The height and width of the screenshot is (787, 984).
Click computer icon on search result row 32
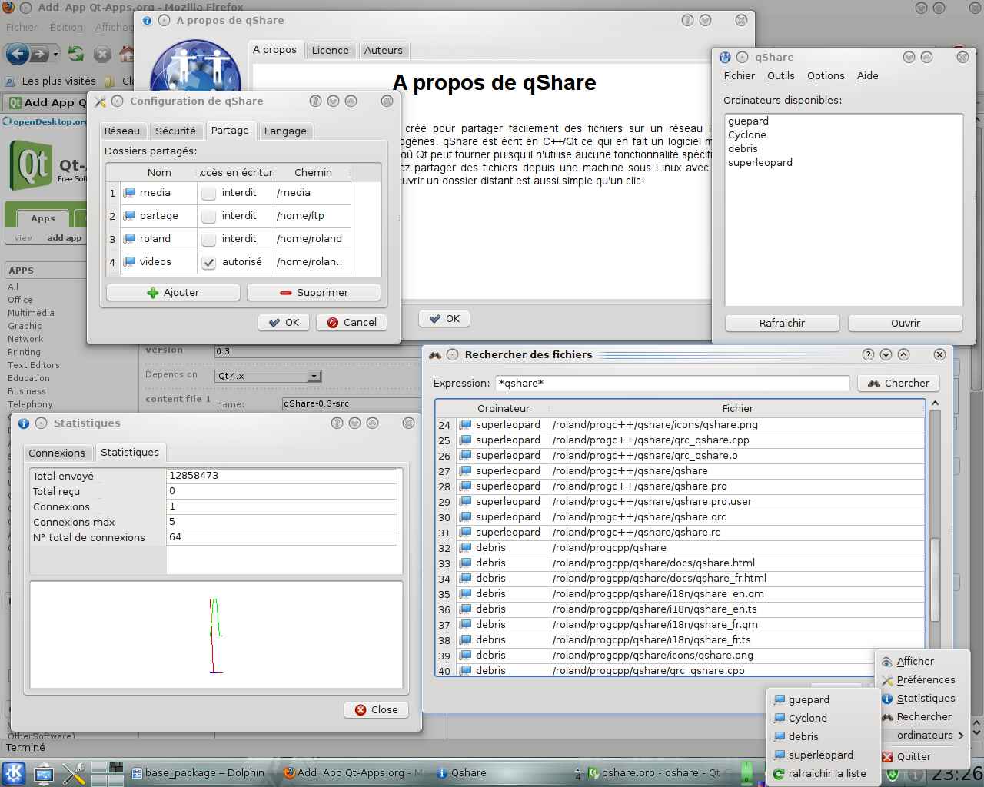465,547
